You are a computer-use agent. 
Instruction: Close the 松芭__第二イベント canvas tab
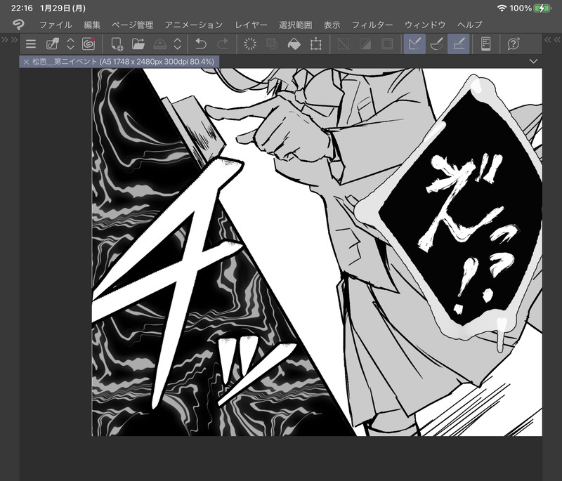click(26, 62)
